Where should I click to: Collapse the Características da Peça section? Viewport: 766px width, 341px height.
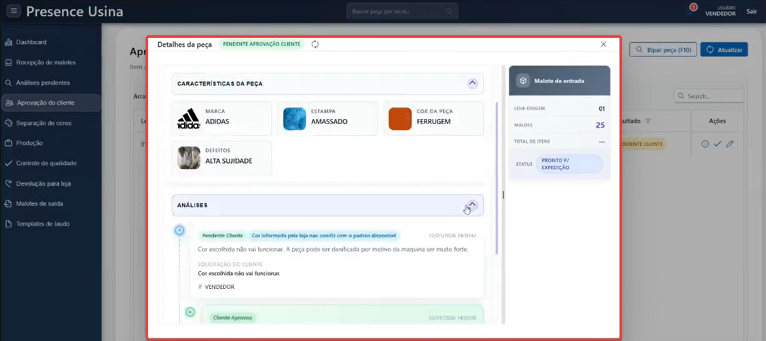tap(472, 84)
